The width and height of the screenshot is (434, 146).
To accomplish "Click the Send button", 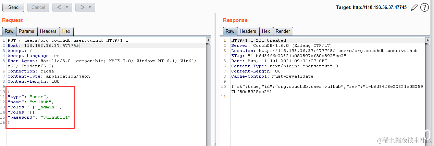I will click(13, 7).
